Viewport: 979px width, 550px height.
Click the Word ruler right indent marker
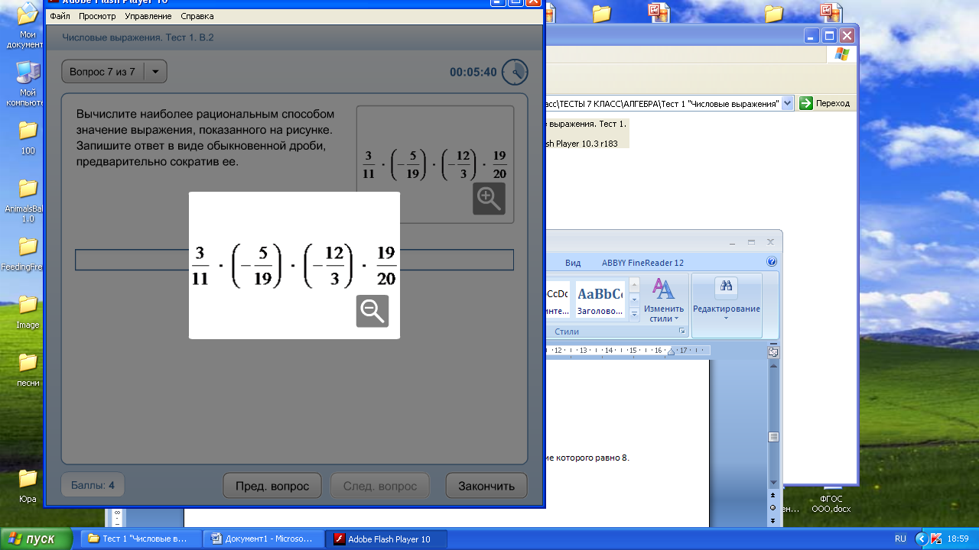pos(671,351)
